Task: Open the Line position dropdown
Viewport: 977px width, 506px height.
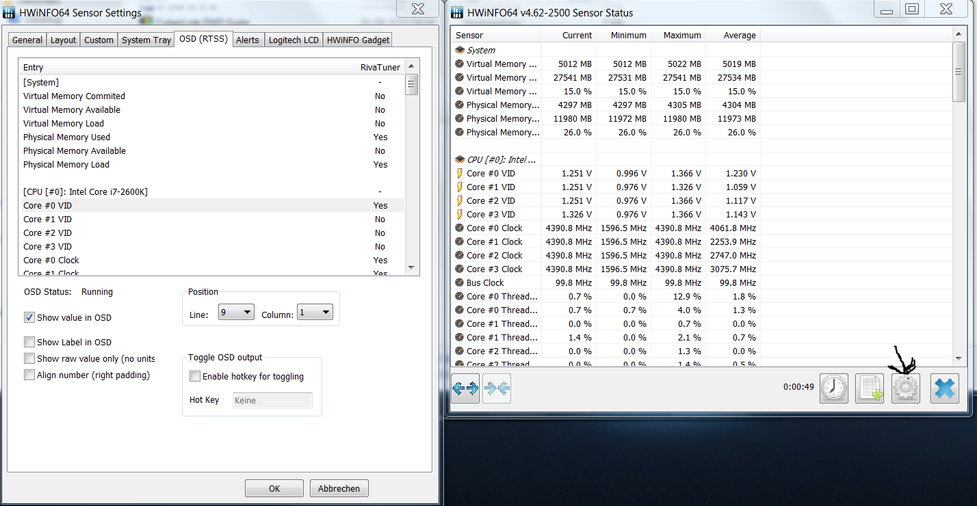Action: tap(236, 312)
